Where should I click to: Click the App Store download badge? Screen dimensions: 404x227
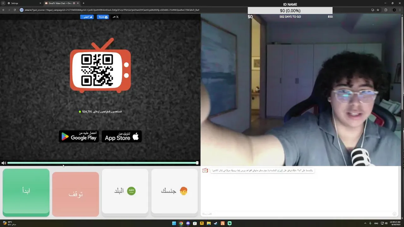(122, 136)
